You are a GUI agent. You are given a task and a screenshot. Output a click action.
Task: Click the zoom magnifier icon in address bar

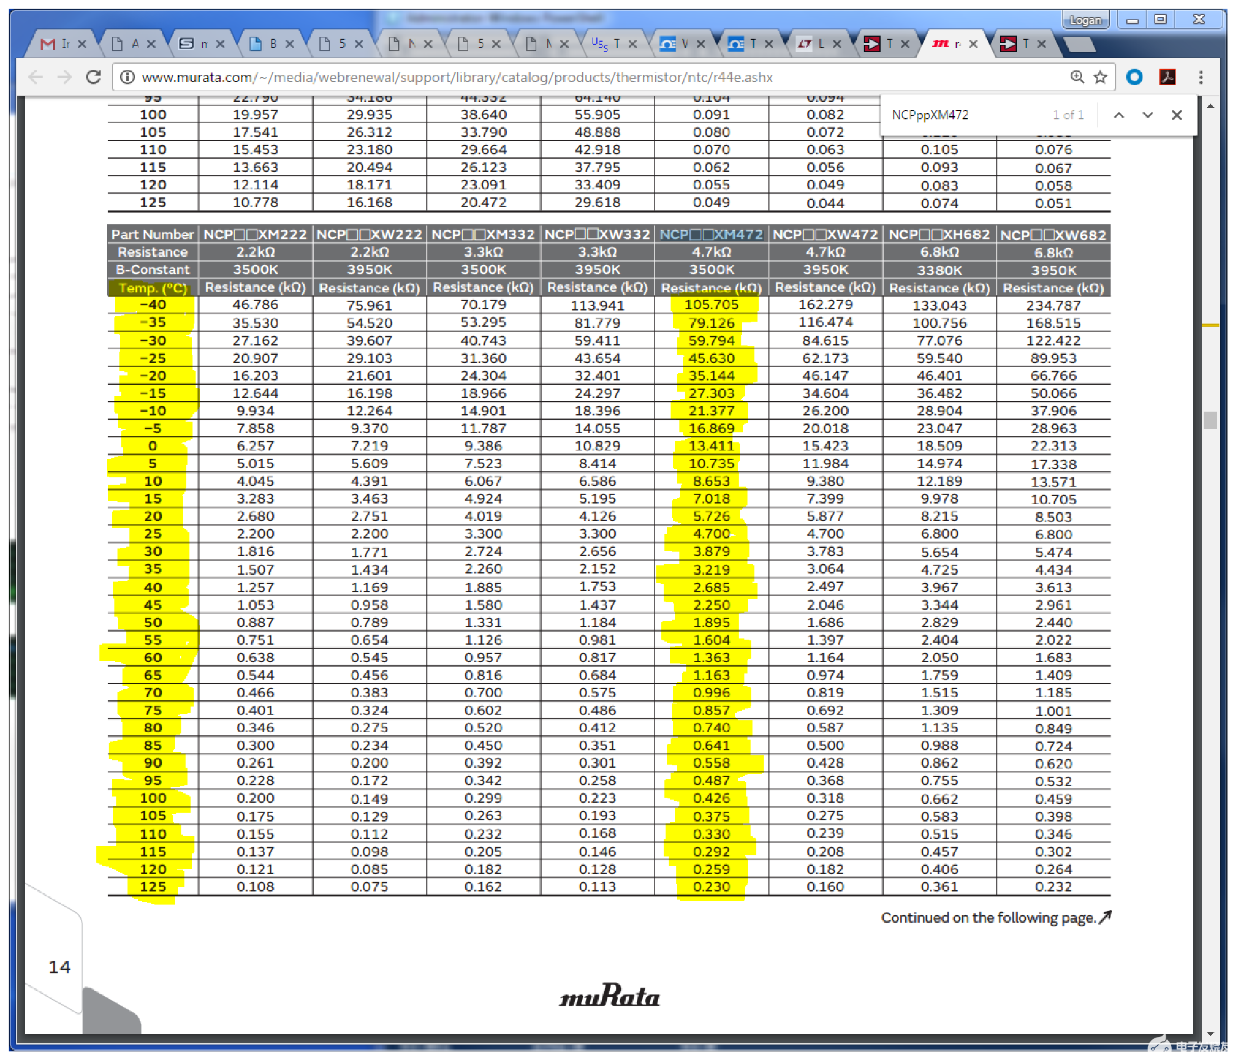[x=1077, y=77]
